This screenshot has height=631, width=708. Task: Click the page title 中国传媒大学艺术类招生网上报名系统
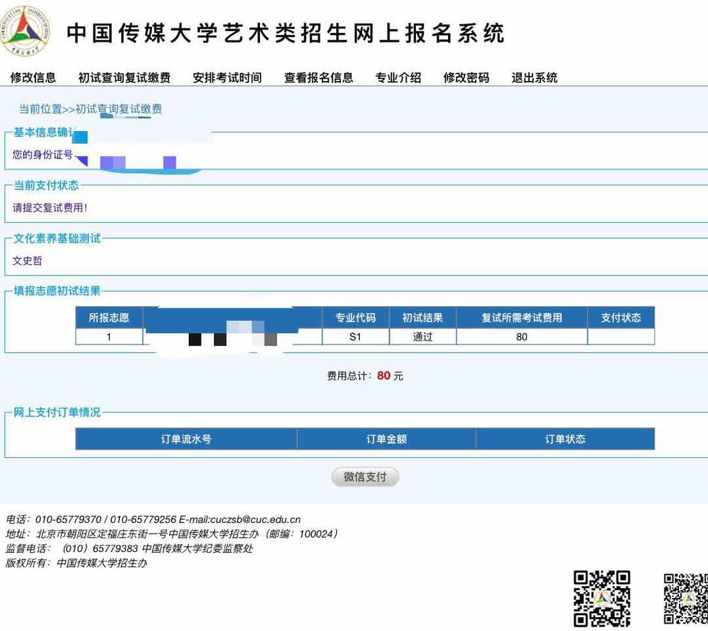tap(286, 33)
